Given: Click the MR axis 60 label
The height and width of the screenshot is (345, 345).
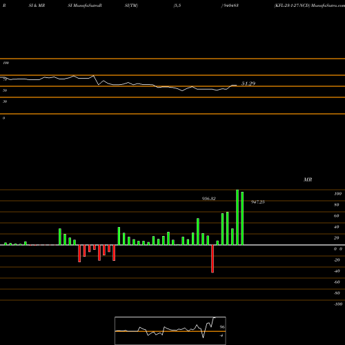Looking at the screenshot, I should [337, 216].
